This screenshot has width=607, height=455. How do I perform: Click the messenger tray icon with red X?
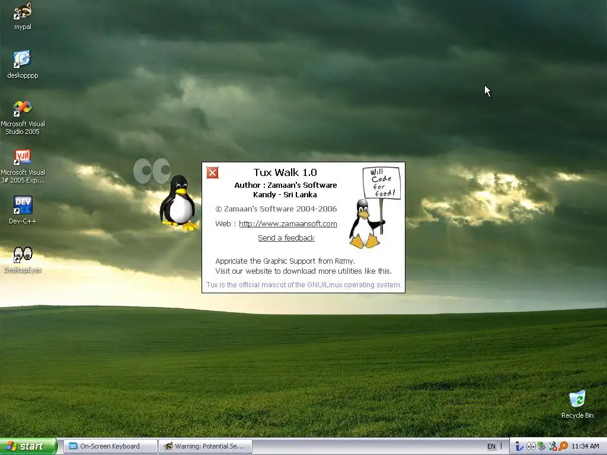pyautogui.click(x=552, y=447)
